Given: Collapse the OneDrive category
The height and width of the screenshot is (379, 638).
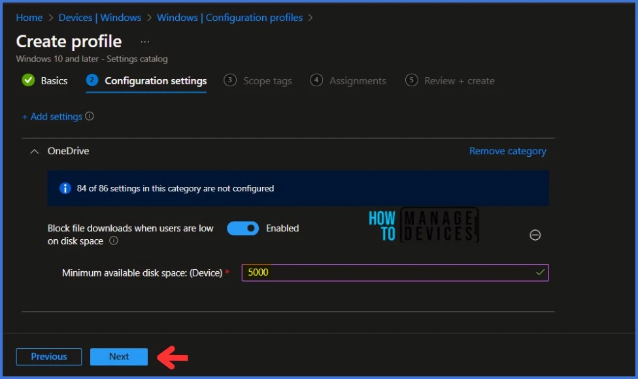Looking at the screenshot, I should [x=35, y=152].
